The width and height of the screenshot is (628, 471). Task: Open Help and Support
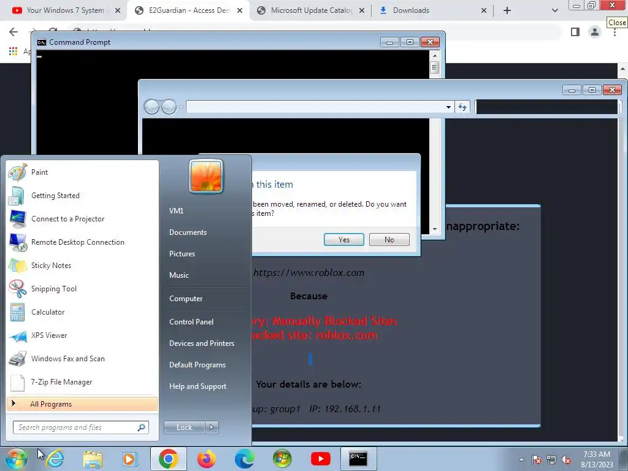(x=198, y=386)
